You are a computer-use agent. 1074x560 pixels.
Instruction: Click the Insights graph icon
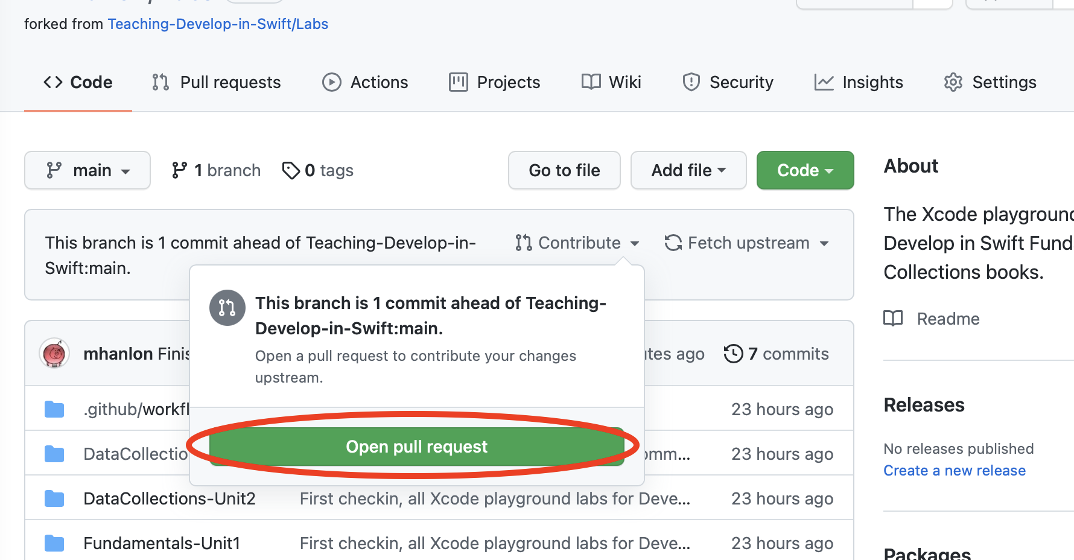824,82
